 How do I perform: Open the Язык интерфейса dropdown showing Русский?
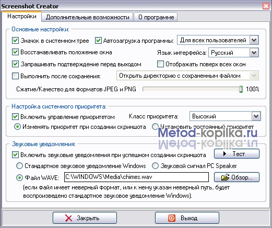[233, 53]
